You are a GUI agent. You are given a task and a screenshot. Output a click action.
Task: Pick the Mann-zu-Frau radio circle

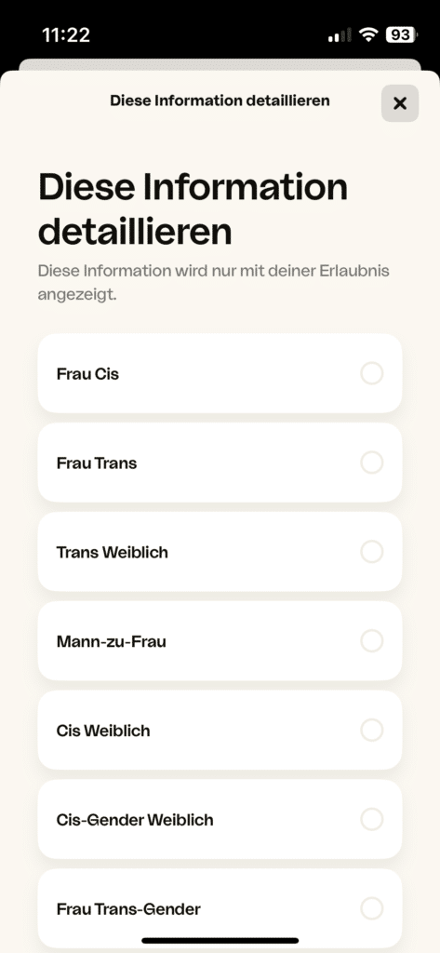372,640
